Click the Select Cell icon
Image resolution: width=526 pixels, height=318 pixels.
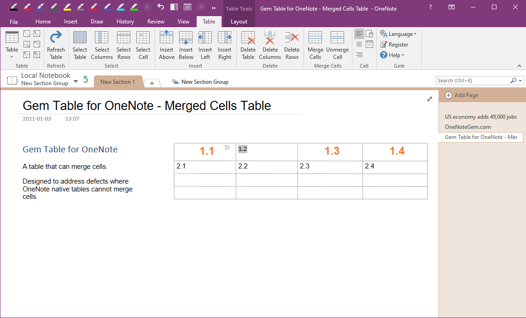coord(143,44)
